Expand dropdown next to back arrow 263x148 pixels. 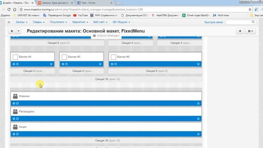coord(18,31)
